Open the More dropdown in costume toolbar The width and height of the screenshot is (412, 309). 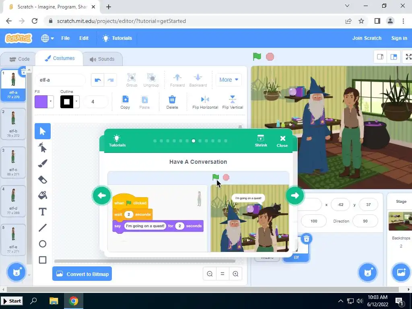point(229,80)
